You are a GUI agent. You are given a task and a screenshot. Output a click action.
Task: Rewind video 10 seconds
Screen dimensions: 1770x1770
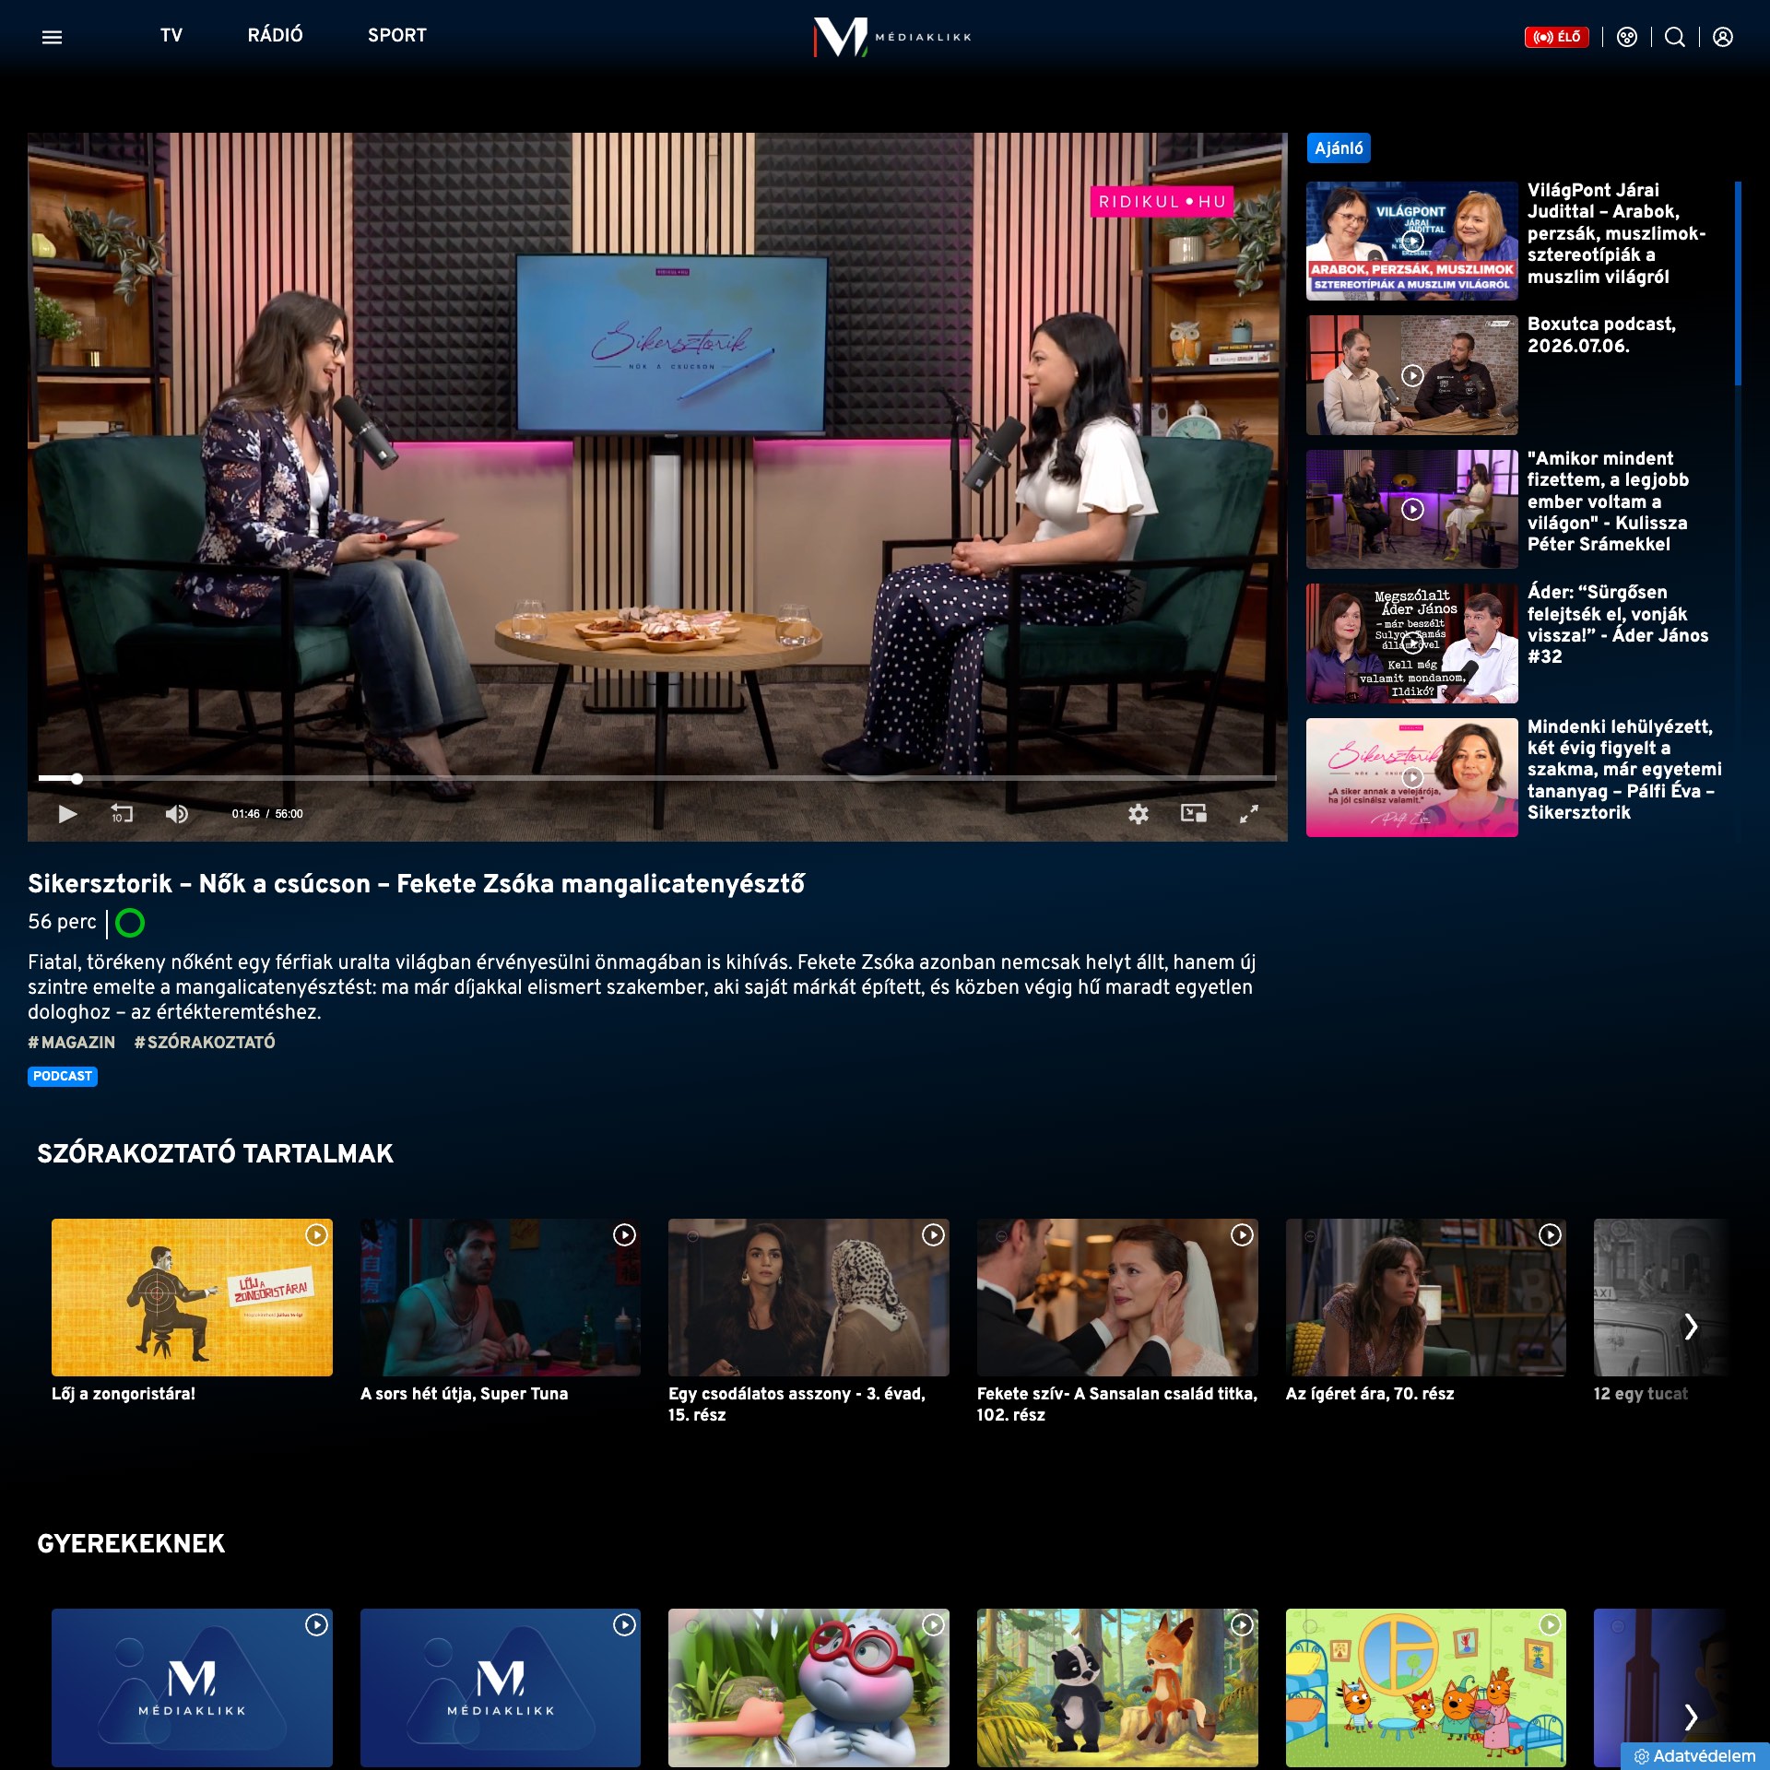pyautogui.click(x=122, y=814)
